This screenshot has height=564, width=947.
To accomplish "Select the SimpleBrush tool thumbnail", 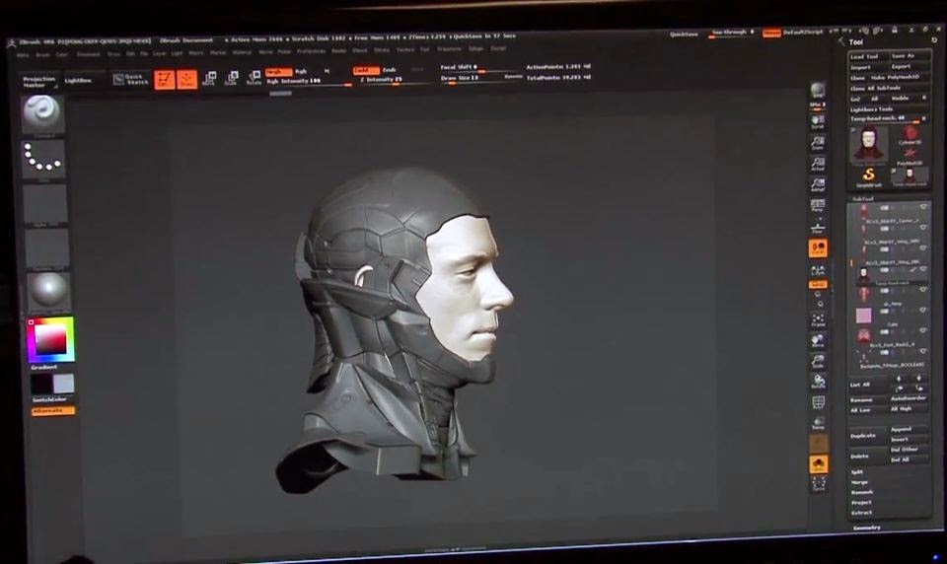I will (868, 176).
